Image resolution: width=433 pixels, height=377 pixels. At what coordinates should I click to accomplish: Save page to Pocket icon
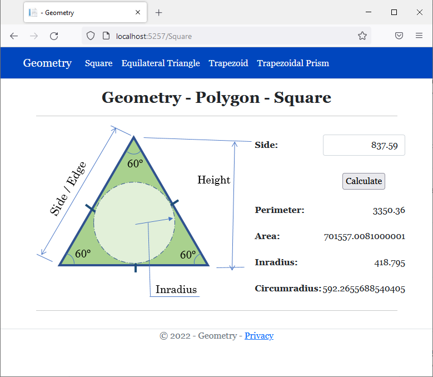click(399, 36)
